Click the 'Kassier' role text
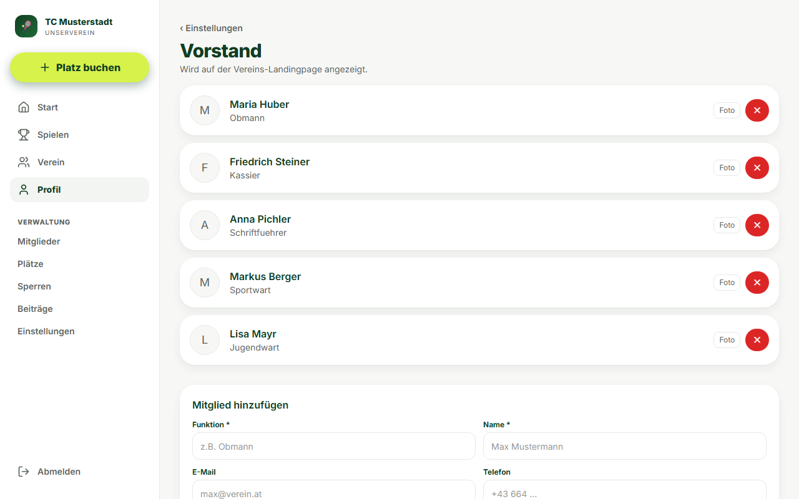 [245, 175]
